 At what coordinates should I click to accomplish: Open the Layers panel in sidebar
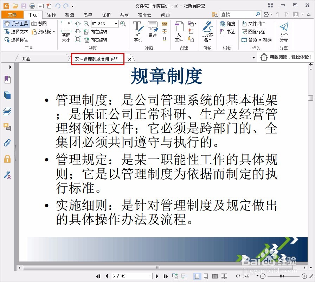point(7,111)
